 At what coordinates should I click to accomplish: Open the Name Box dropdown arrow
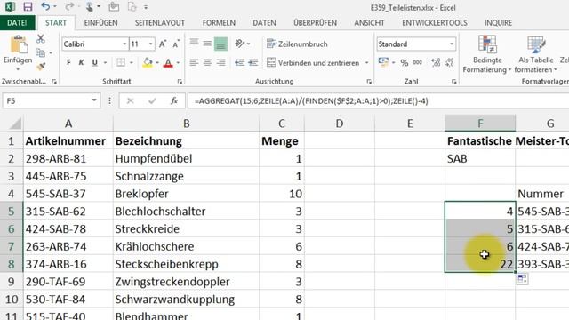[x=94, y=100]
